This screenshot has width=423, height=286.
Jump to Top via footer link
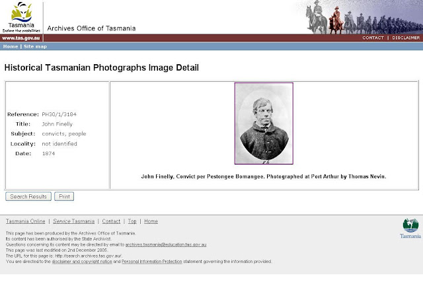[x=132, y=221]
